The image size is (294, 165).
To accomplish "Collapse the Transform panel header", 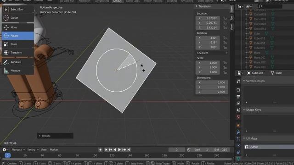I will (212, 6).
